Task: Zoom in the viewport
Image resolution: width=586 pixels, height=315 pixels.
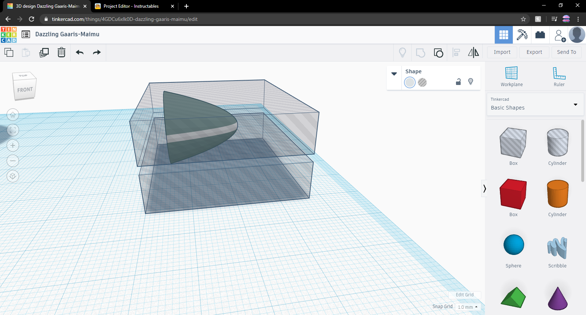Action: click(x=13, y=145)
